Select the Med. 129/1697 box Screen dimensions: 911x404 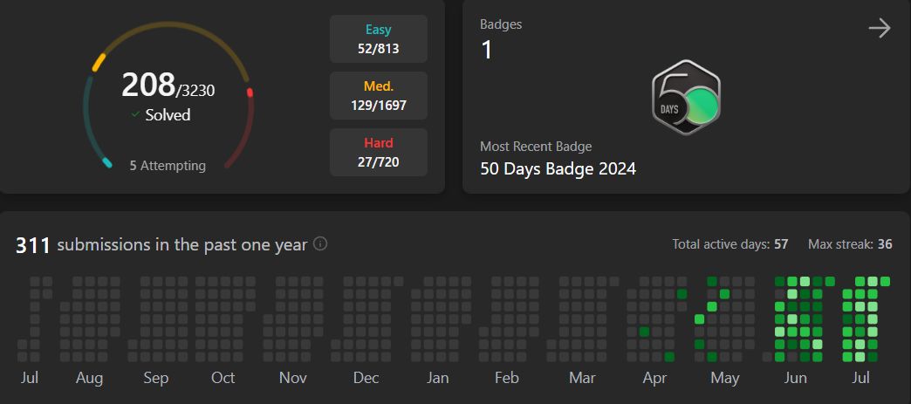pos(379,96)
